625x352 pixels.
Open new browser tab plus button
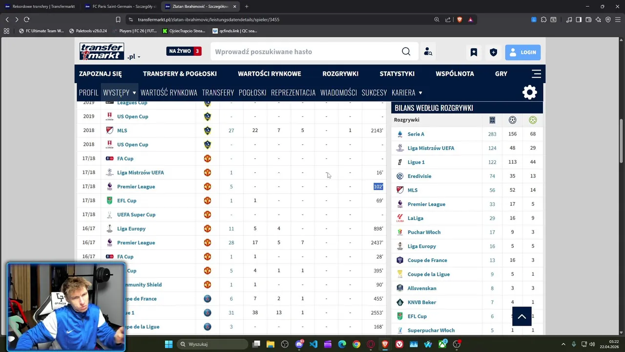tap(246, 6)
